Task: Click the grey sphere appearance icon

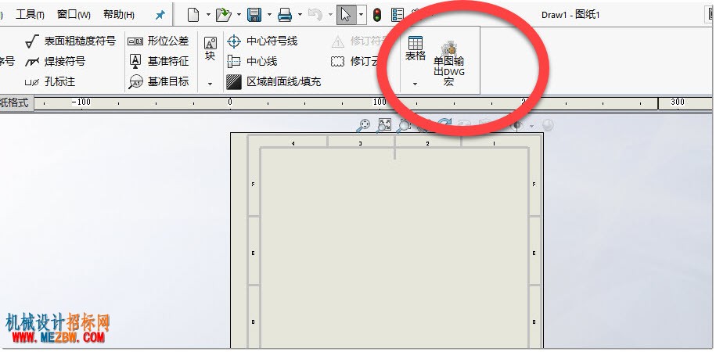Action: pyautogui.click(x=548, y=124)
